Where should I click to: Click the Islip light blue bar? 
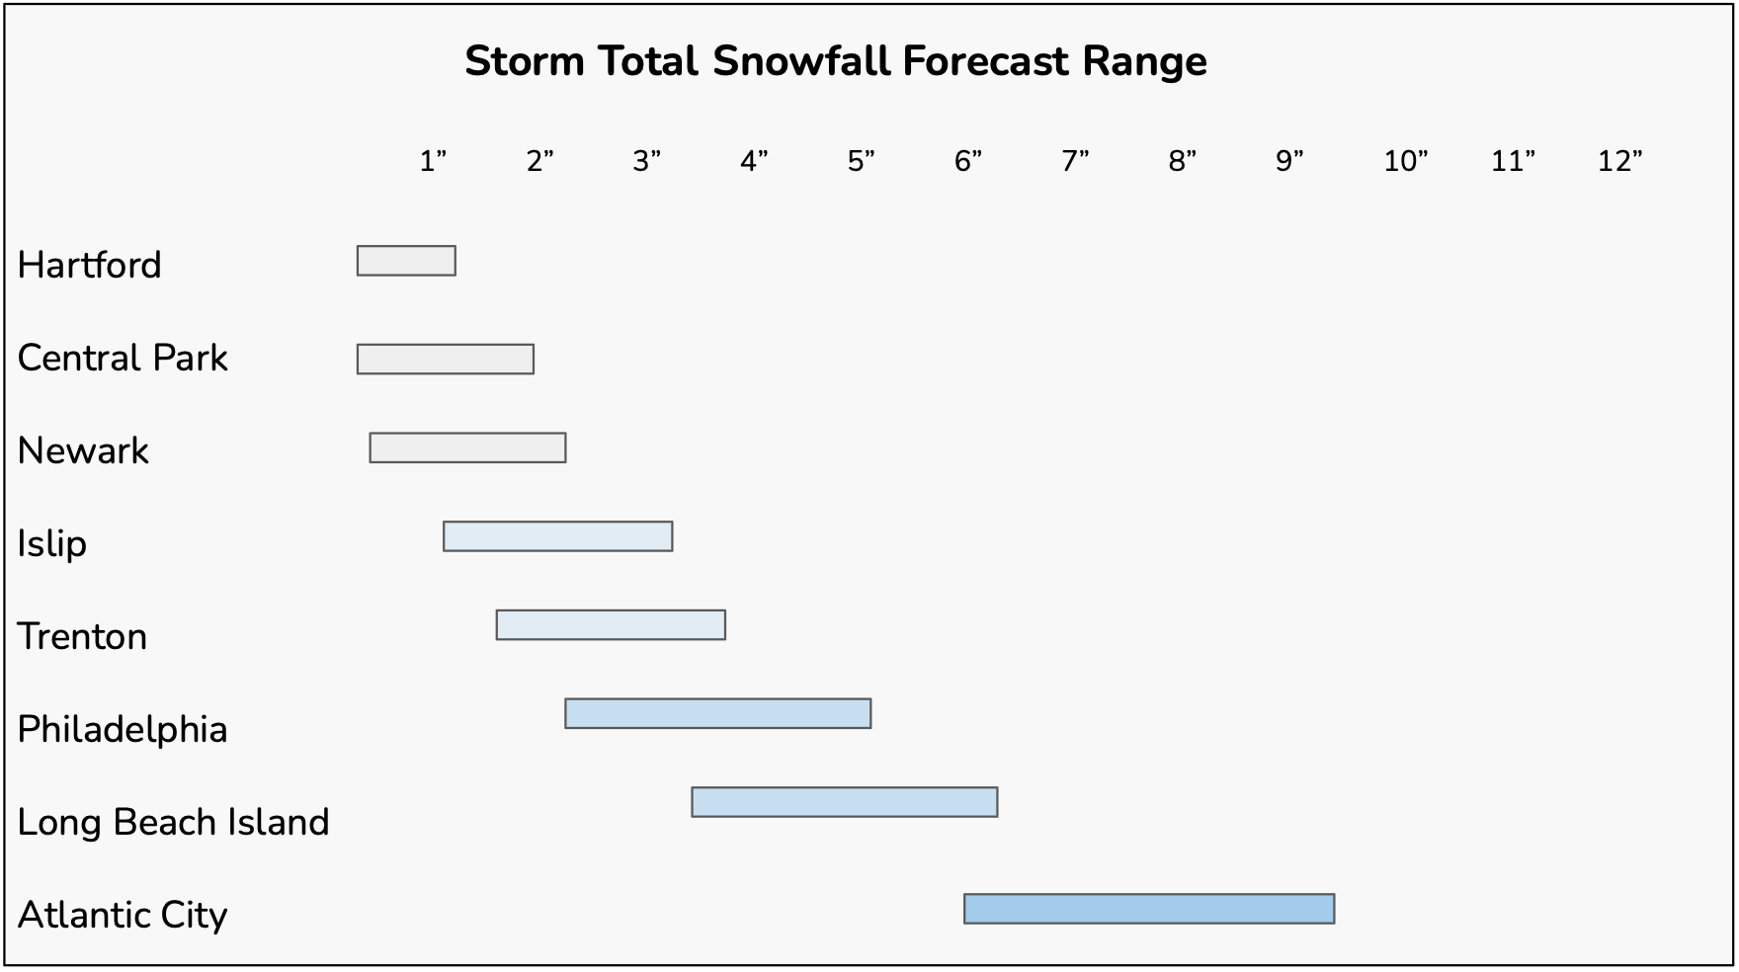pyautogui.click(x=557, y=536)
